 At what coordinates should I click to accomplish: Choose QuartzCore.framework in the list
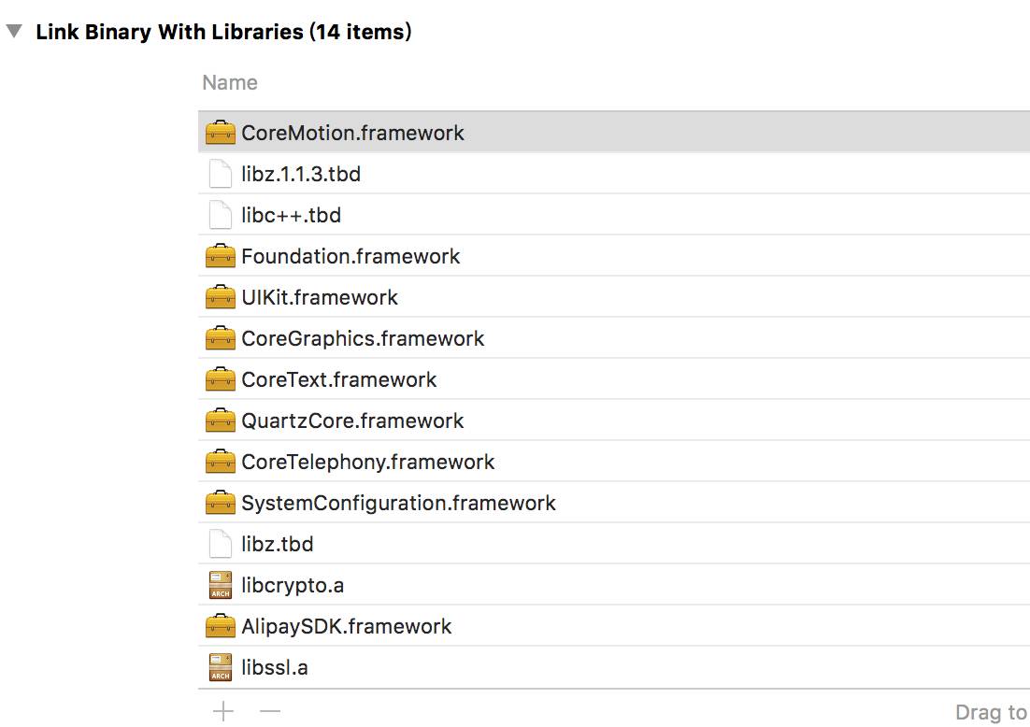click(613, 421)
